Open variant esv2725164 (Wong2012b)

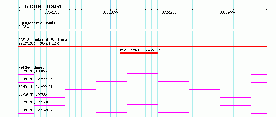click(39, 43)
